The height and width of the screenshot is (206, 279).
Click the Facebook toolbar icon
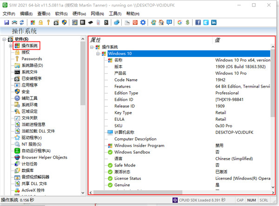pyautogui.click(x=198, y=22)
